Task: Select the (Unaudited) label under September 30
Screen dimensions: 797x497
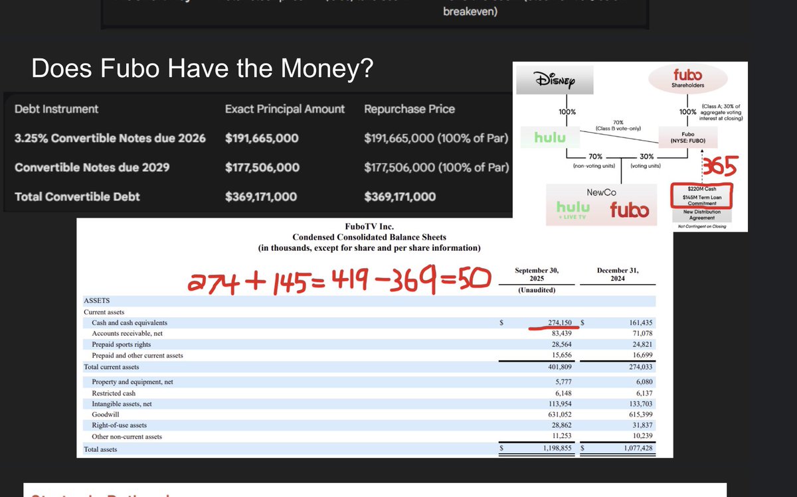Action: [x=537, y=290]
